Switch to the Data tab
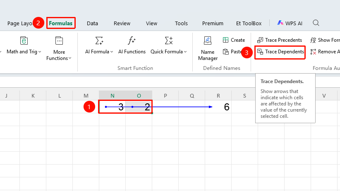The height and width of the screenshot is (191, 340). (x=92, y=23)
